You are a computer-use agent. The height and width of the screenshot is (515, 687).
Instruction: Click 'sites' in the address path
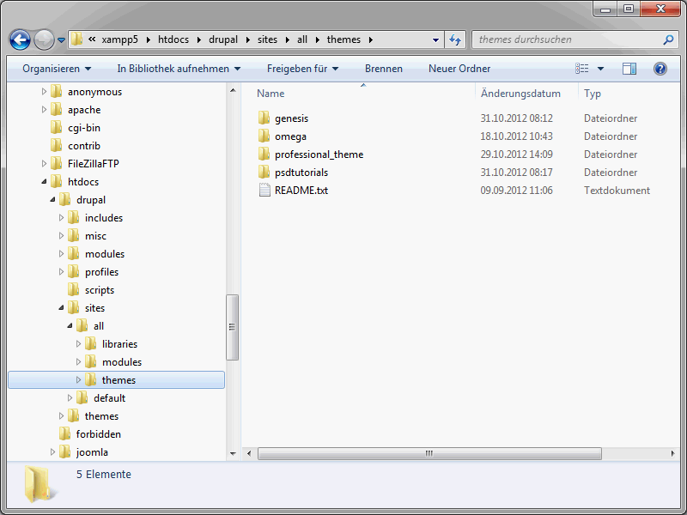point(267,39)
